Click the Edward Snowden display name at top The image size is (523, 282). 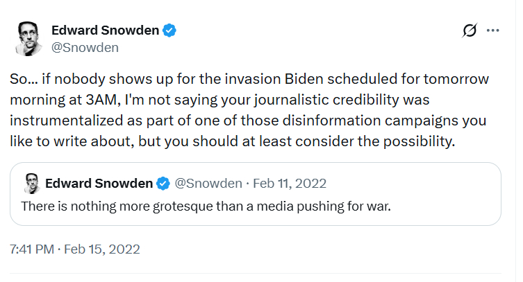(x=105, y=30)
